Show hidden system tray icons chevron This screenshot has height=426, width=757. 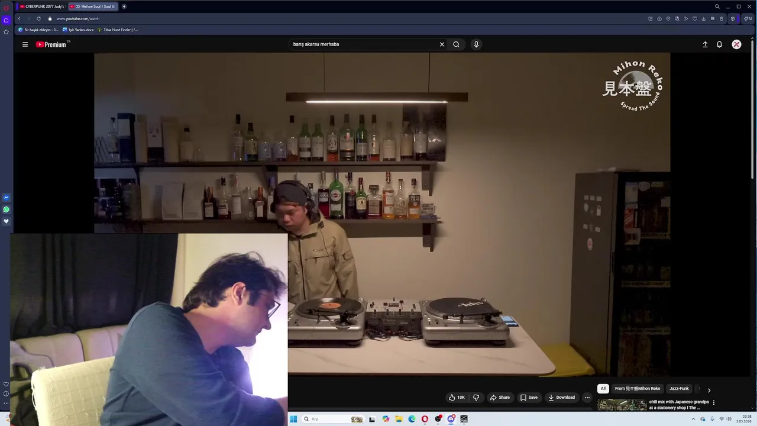[693, 419]
